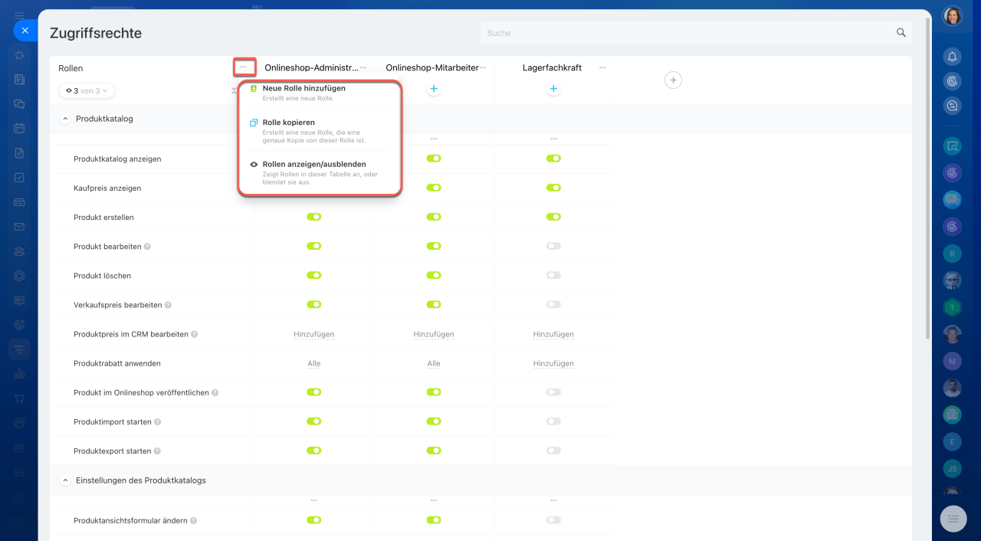Open Einstellungen section menu for Onlineshop-Administrator
The height and width of the screenshot is (541, 981).
point(314,500)
